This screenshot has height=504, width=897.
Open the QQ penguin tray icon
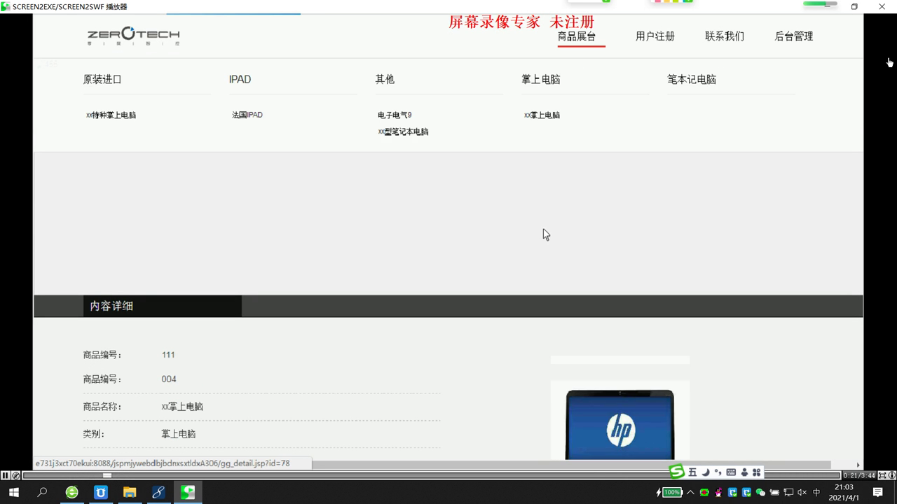[x=718, y=492]
